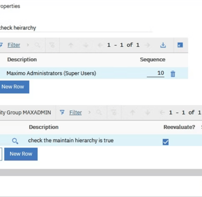Image resolution: width=202 pixels, height=197 pixels.
Task: Open the Filter link in the MAXADMIN table
Action: pyautogui.click(x=75, y=112)
